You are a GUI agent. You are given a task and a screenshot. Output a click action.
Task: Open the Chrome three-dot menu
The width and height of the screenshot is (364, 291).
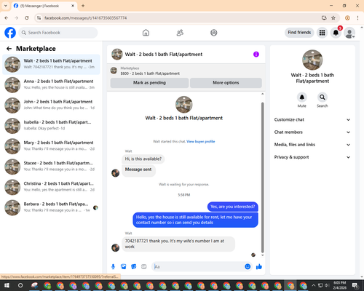click(x=357, y=18)
